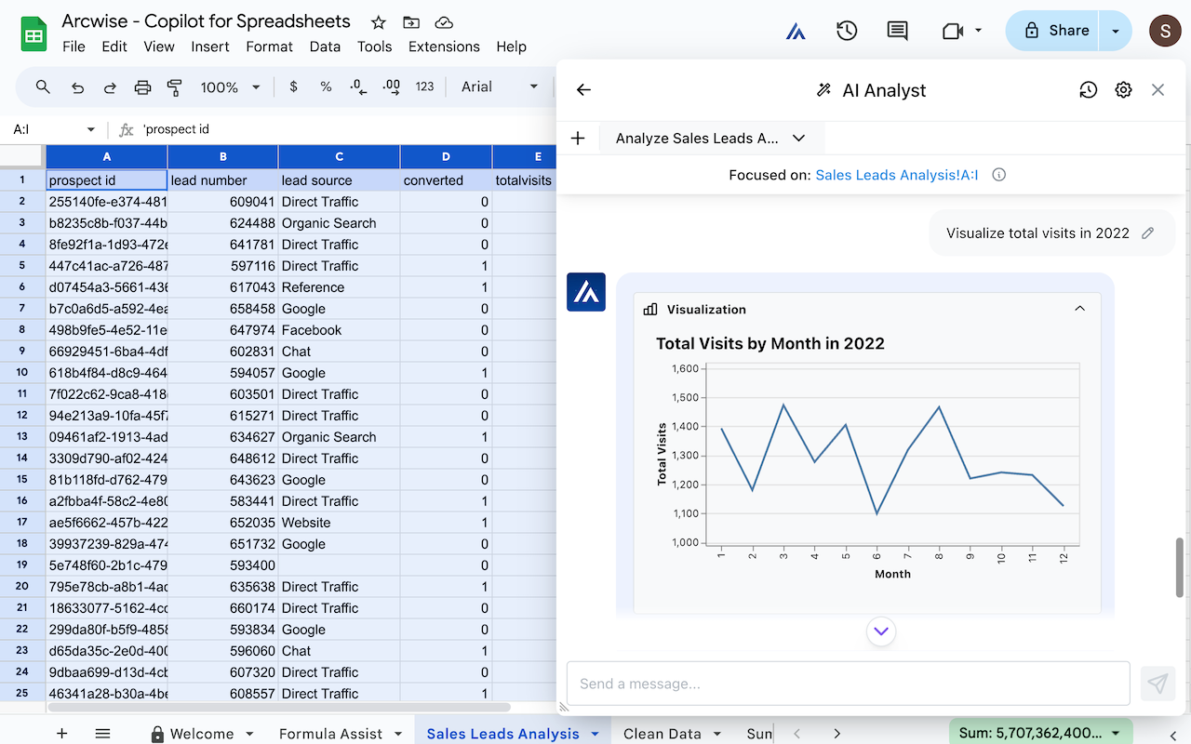Viewport: 1191px width, 744px height.
Task: Switch to the Clean Data sheet tab
Action: [x=662, y=733]
